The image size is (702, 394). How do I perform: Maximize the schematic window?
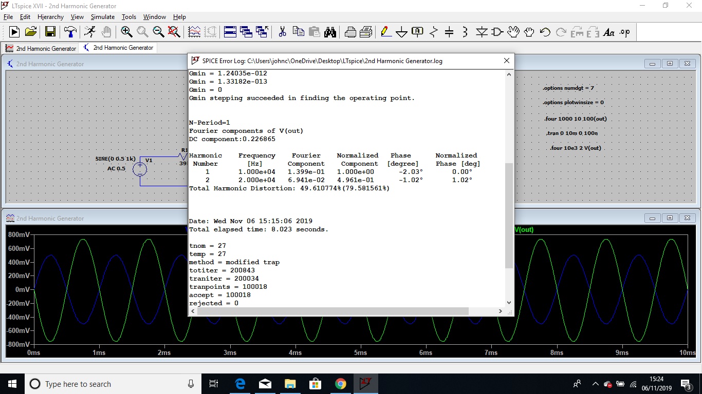pyautogui.click(x=670, y=64)
